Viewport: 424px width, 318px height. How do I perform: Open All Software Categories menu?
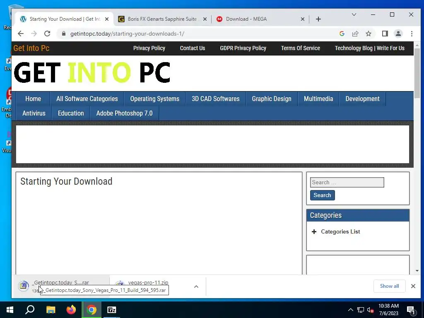point(87,99)
